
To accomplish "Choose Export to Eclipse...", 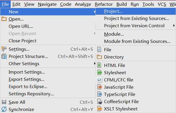I will [x=28, y=87].
